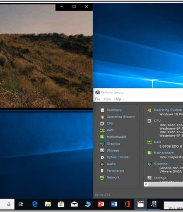The image size is (183, 212).
Task: Click the VMware SVGA graphics text
Action: (x=170, y=171)
